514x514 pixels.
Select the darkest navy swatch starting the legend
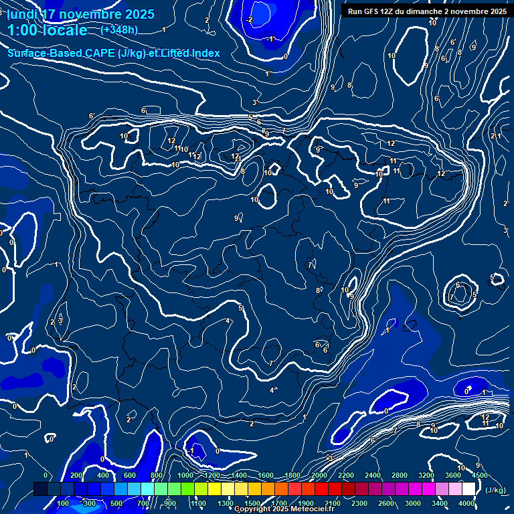tap(40, 489)
